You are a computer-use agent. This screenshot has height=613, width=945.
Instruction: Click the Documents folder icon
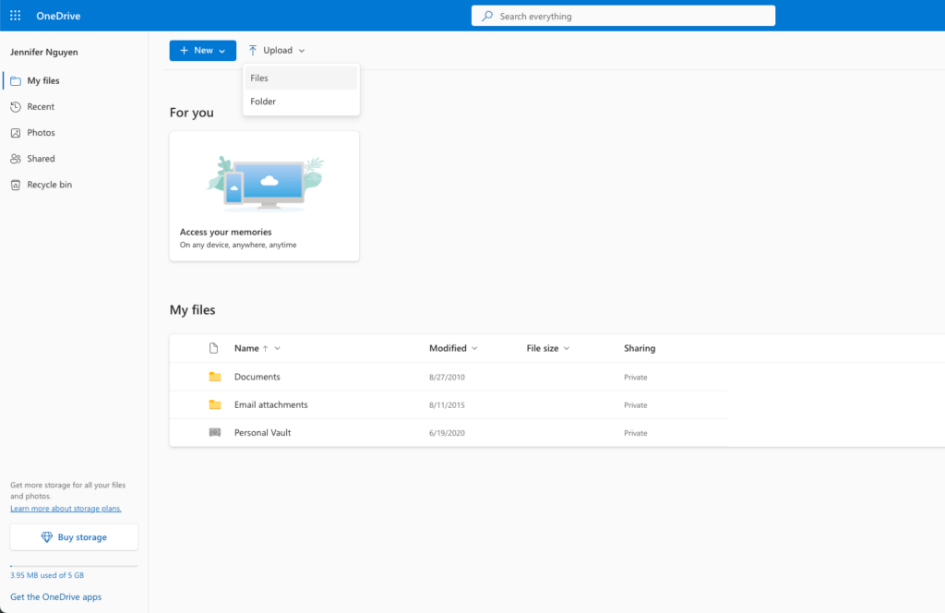click(x=215, y=377)
